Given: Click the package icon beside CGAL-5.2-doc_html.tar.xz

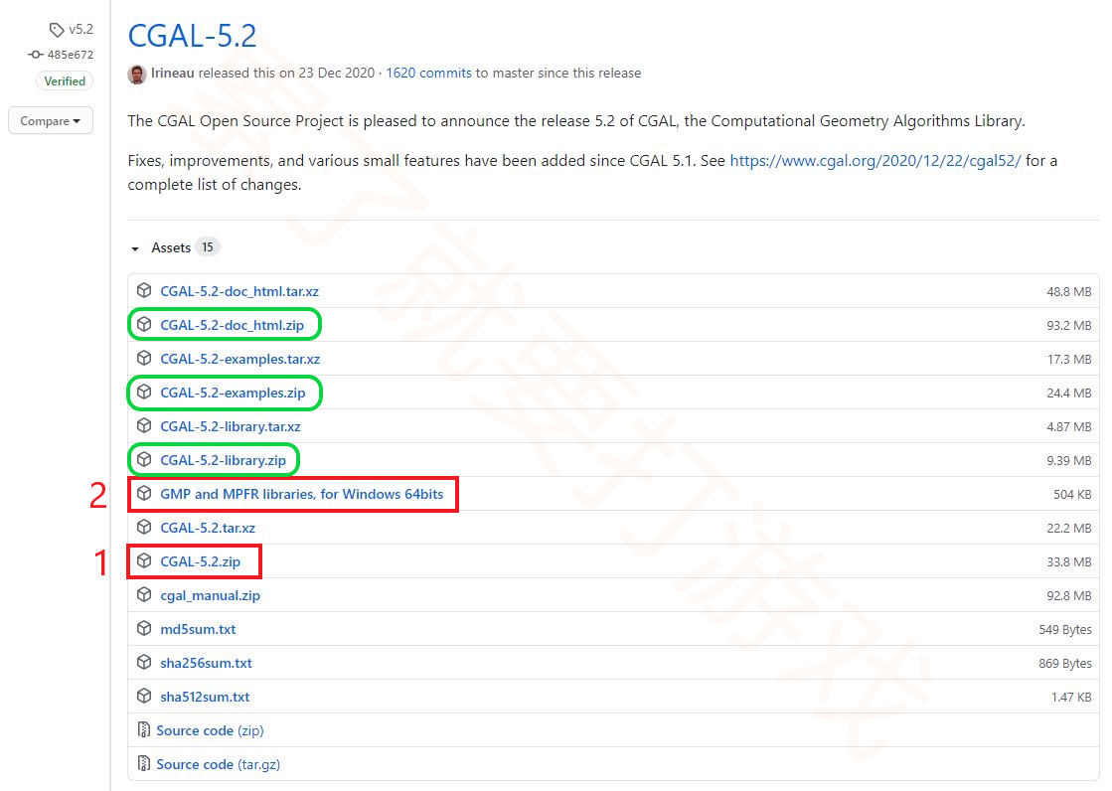Looking at the screenshot, I should pos(144,290).
